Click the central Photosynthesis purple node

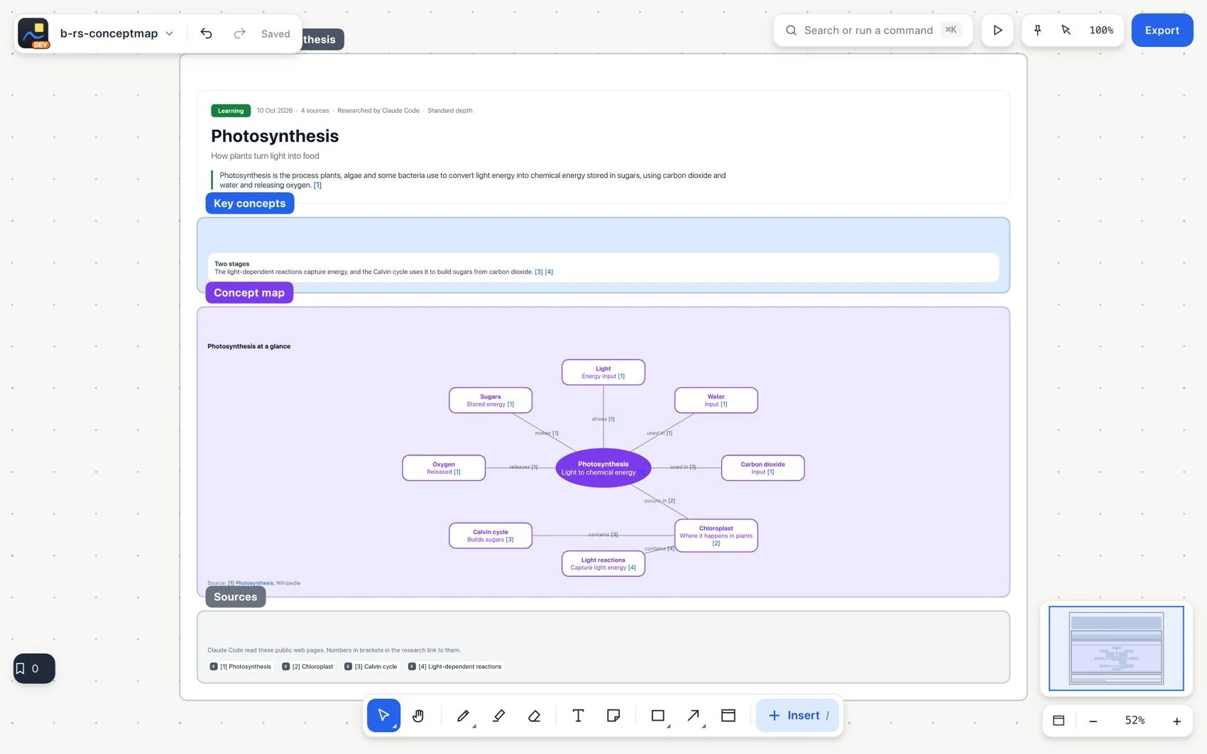coord(603,467)
